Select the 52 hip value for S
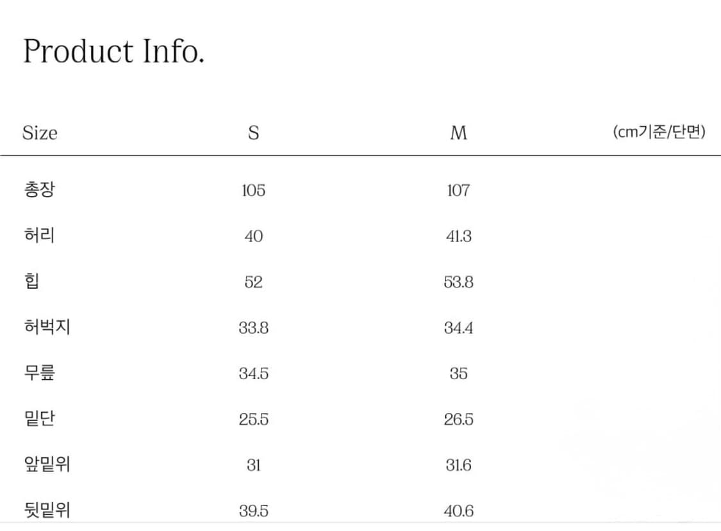The width and height of the screenshot is (721, 531). click(254, 282)
